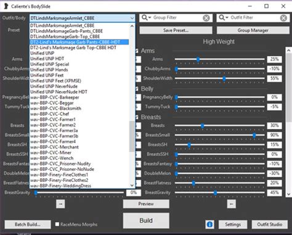This screenshot has height=235, width=292.
Task: Open the Group Filter search magnifier menu
Action: tap(146, 18)
